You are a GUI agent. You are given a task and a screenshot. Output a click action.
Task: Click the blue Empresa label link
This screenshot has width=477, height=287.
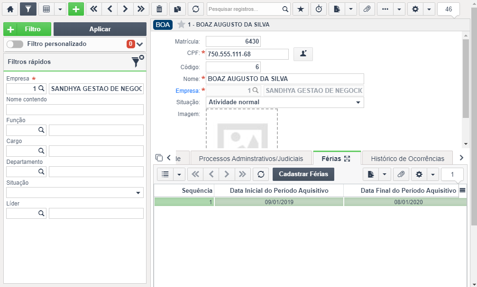pos(188,91)
